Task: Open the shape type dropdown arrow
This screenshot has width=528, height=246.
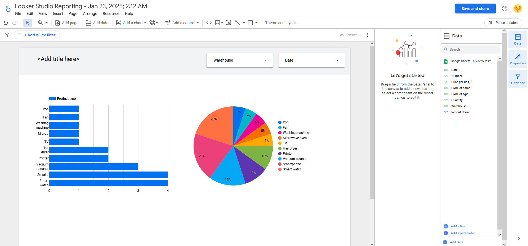Action: (x=256, y=23)
